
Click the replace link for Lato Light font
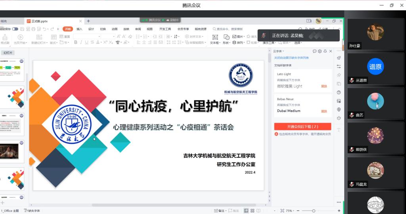coord(324,86)
